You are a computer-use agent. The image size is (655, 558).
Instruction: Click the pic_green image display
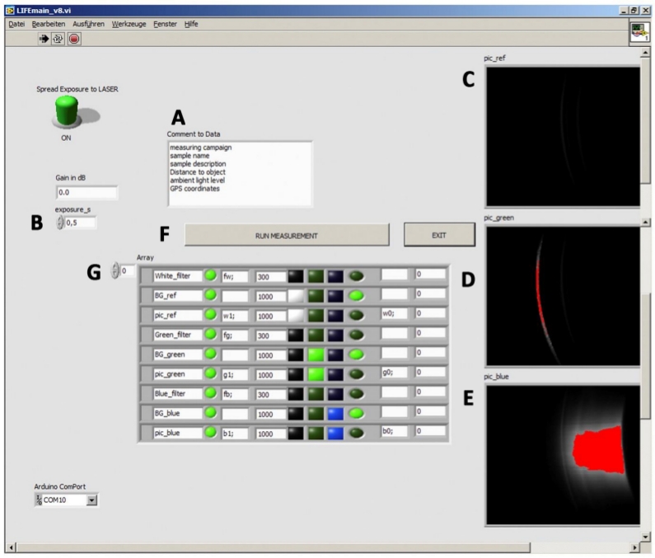(563, 296)
